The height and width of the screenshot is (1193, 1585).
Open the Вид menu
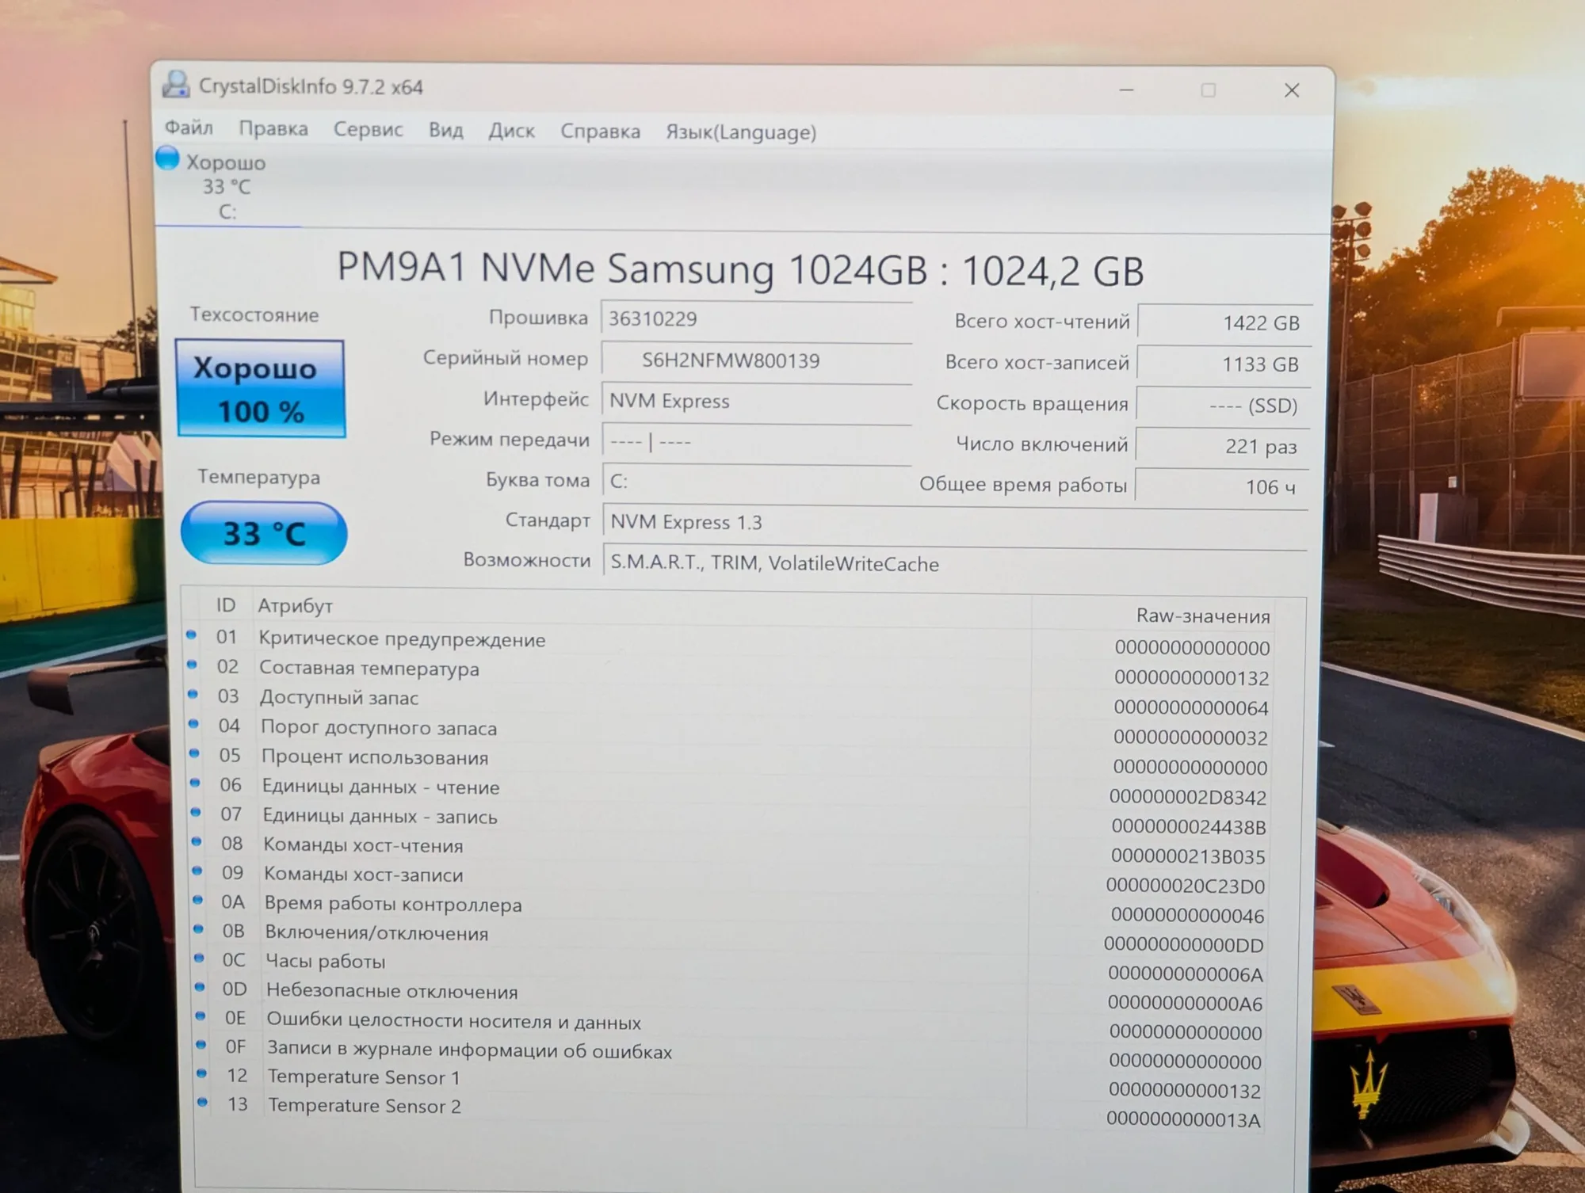tap(445, 130)
